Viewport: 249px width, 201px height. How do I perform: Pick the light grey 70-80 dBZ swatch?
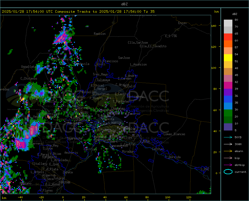(228, 23)
